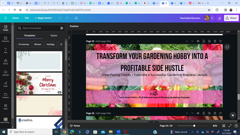Edit the Teachable Banners design title
This screenshot has width=240, height=135.
[190, 18]
